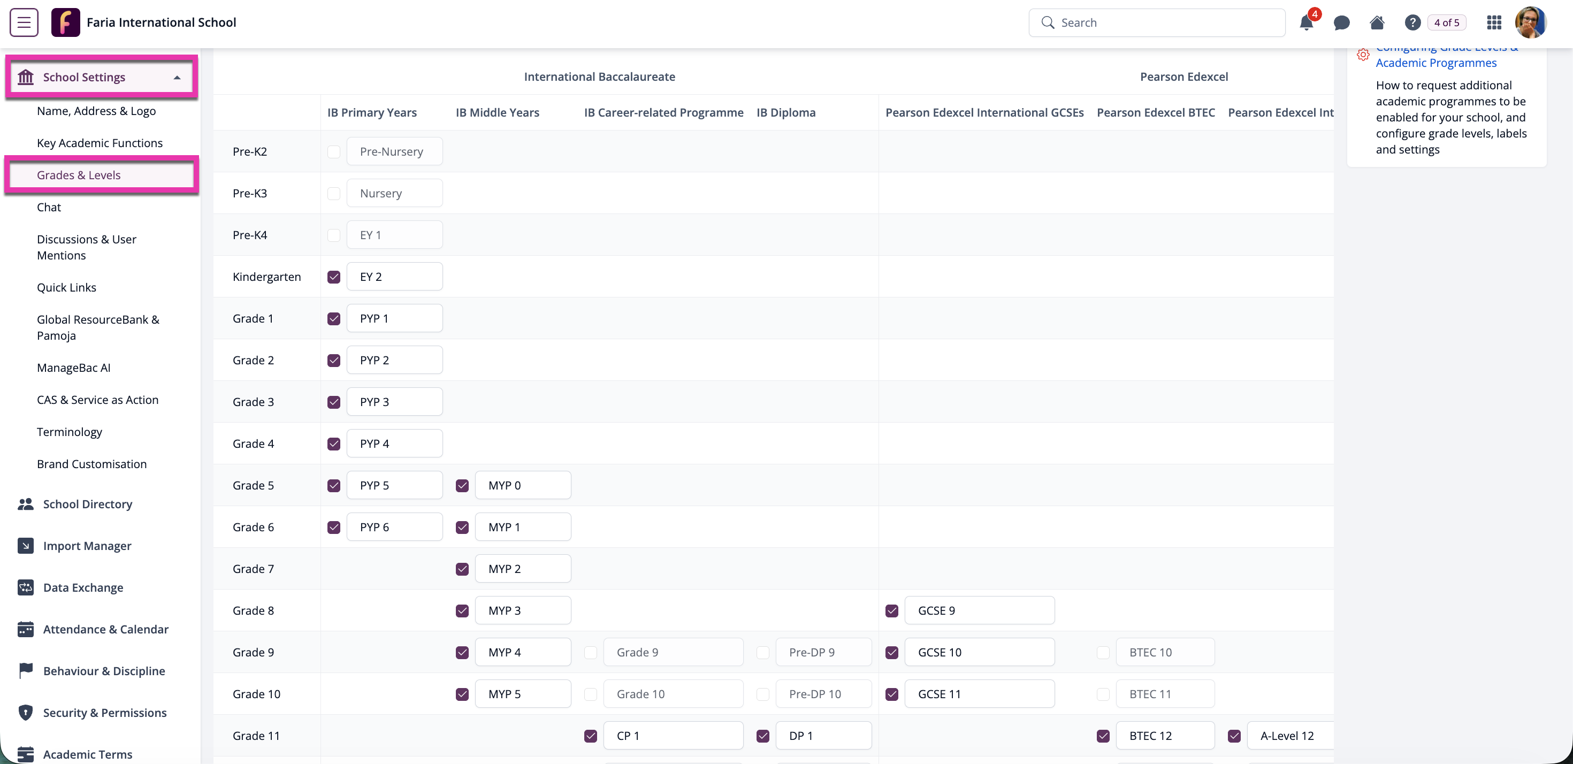Click the help article gear icon

[1363, 55]
